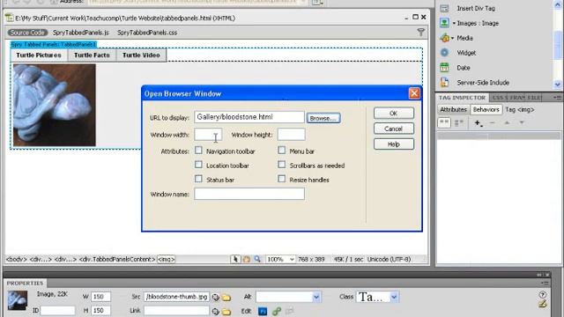Click the Remove event minus button
This screenshot has height=317, width=564.
(x=493, y=123)
